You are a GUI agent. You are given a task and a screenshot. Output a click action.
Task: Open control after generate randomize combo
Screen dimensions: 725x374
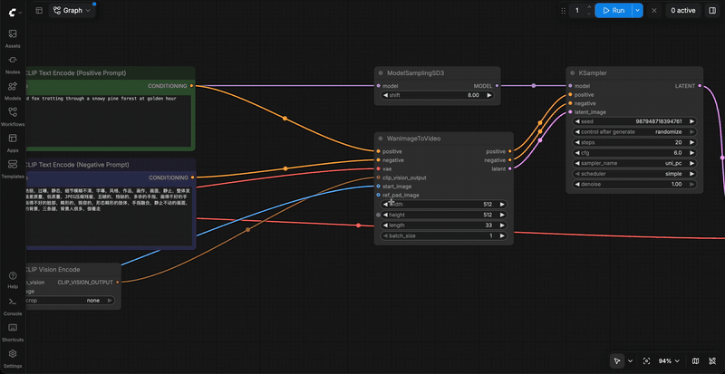[x=634, y=131]
